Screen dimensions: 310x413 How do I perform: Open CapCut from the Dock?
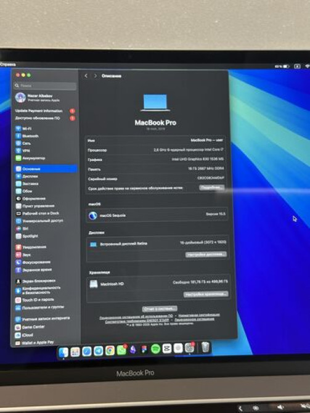point(167,349)
